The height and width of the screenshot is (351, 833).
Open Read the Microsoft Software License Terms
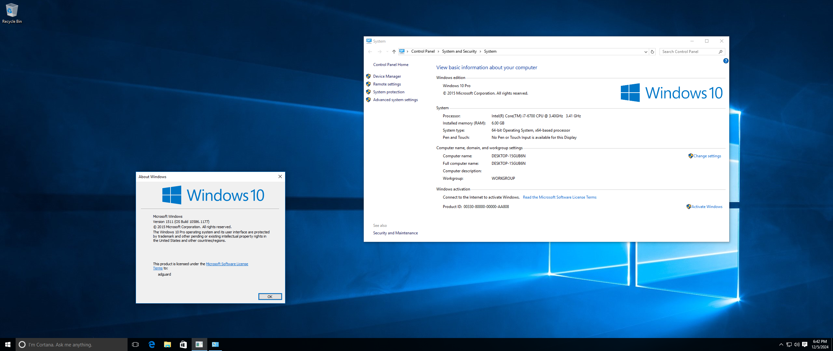click(559, 197)
